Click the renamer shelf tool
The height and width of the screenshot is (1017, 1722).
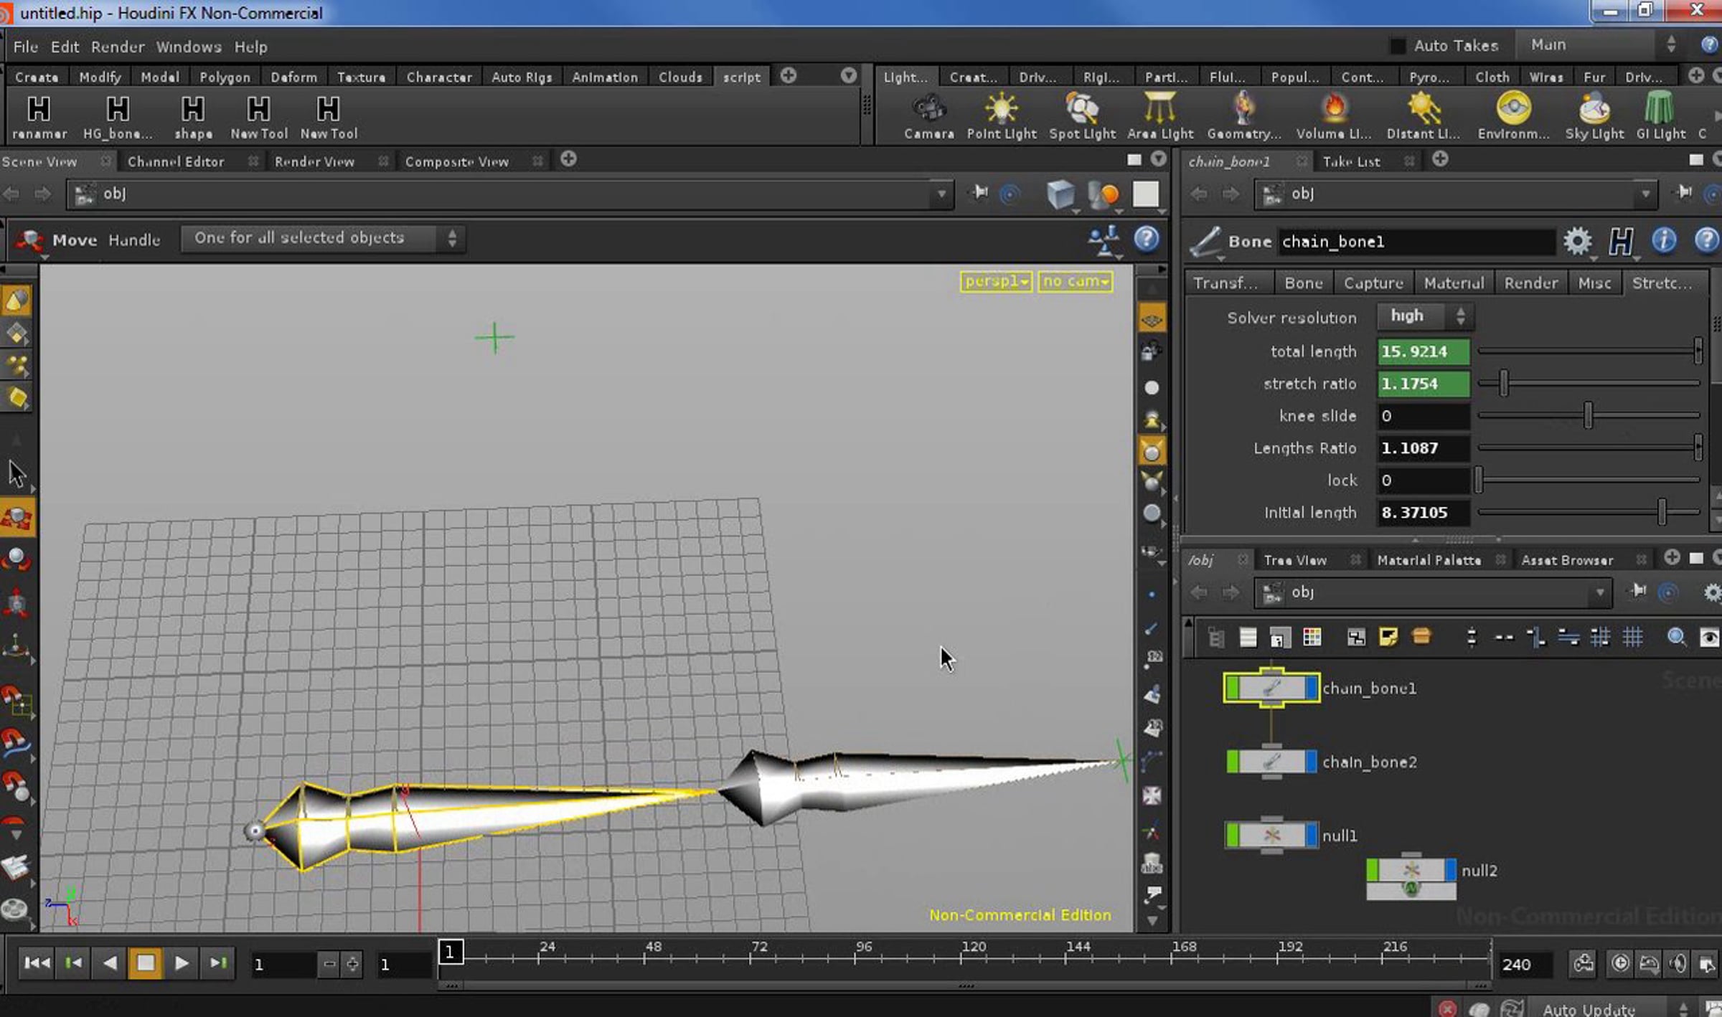39,118
